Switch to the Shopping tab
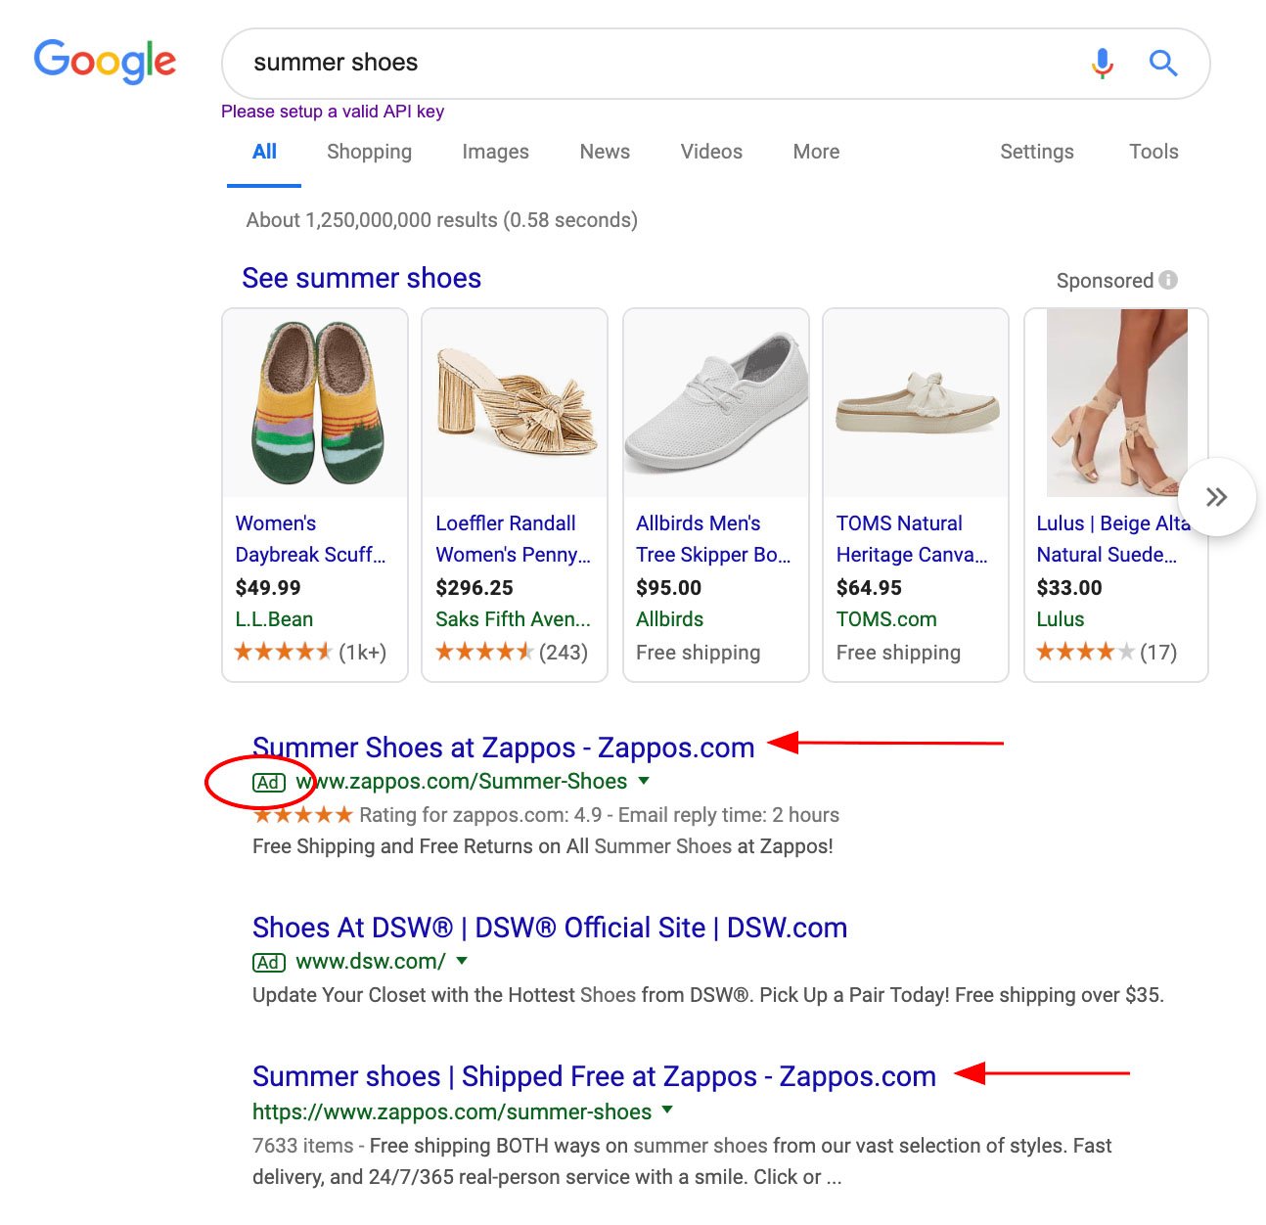 pyautogui.click(x=369, y=152)
